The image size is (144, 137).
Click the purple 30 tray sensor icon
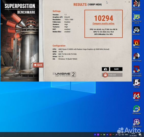pyautogui.click(x=98, y=134)
